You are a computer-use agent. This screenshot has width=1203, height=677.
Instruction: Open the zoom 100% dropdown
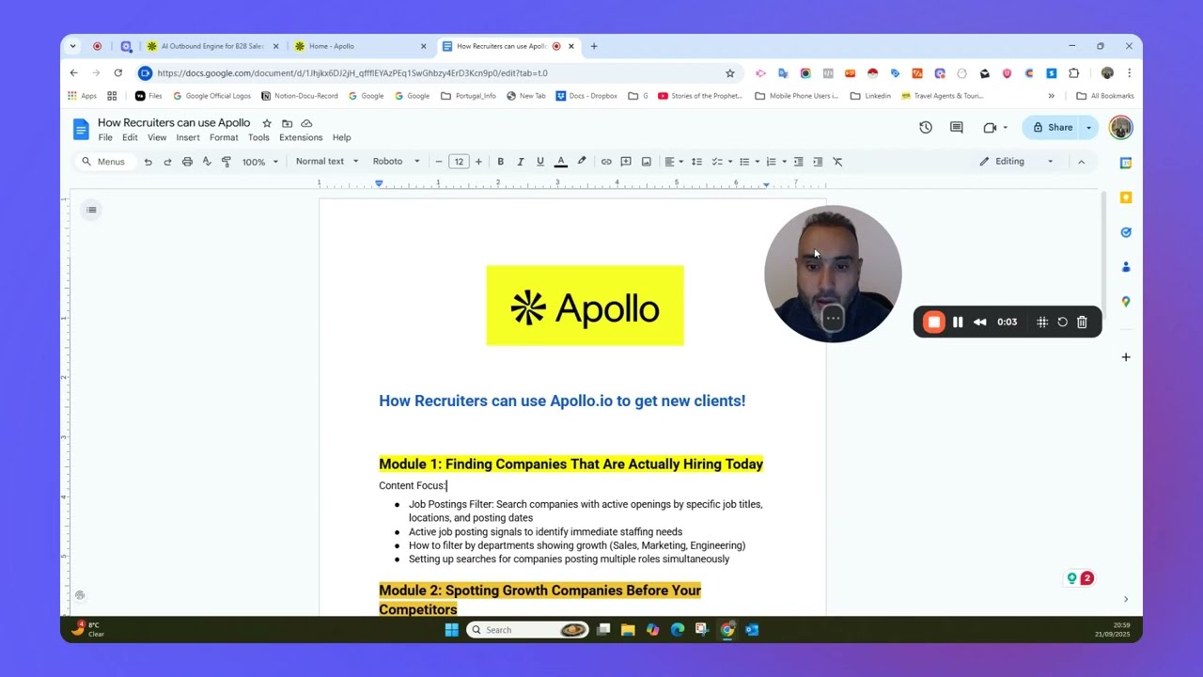[x=260, y=162]
